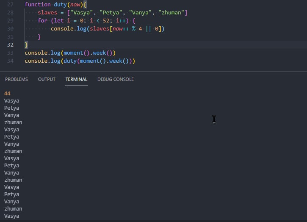Image resolution: width=307 pixels, height=222 pixels.
Task: Click the 'for' keyword on line 29
Action: [42, 21]
